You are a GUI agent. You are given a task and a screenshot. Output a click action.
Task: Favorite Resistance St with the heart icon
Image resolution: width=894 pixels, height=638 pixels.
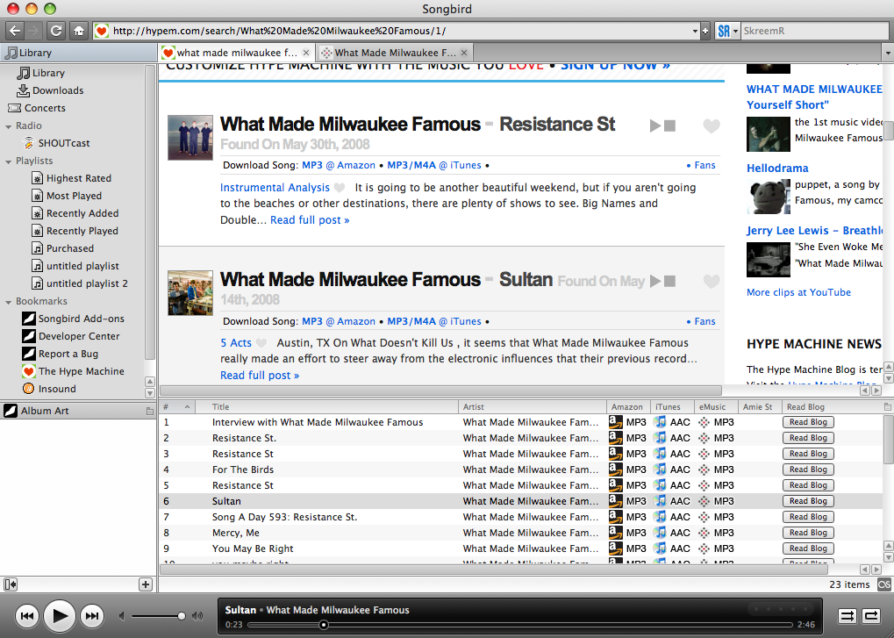click(x=711, y=126)
